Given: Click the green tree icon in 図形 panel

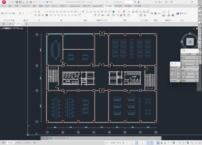Looking at the screenshot, I should (x=113, y=12).
